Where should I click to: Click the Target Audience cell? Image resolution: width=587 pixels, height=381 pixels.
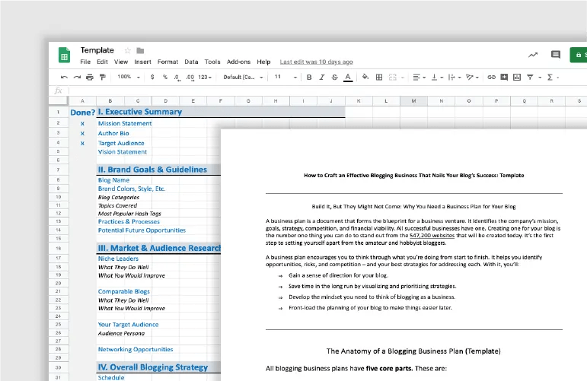pos(121,143)
